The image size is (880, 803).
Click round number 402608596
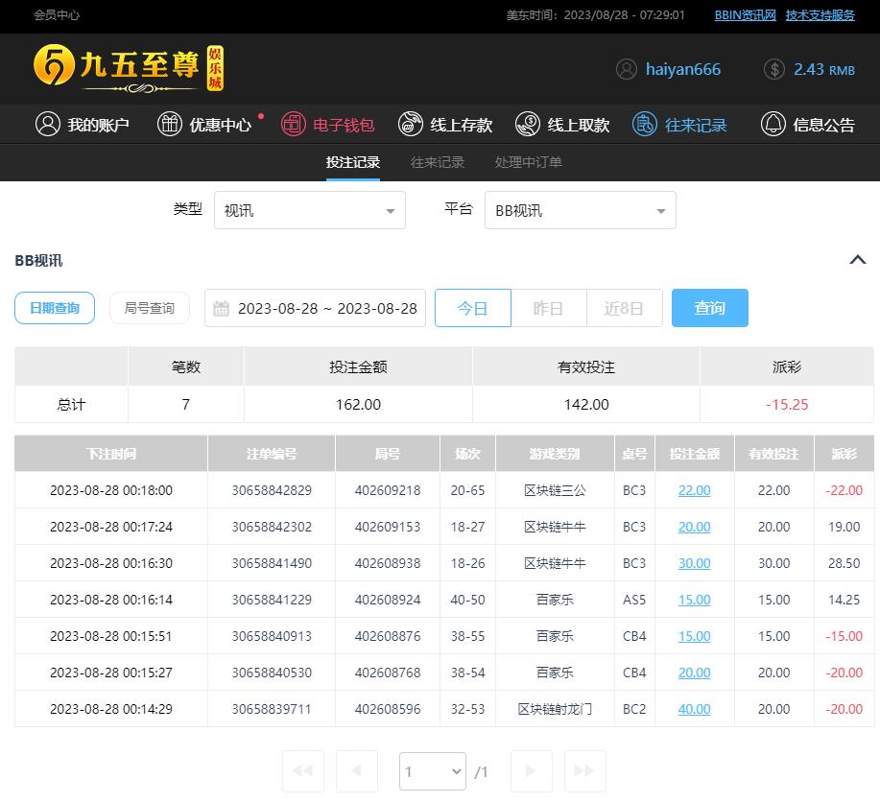[x=388, y=709]
